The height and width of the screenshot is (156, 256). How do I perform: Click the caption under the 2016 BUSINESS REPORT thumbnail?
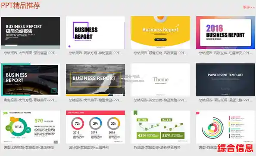(225, 53)
